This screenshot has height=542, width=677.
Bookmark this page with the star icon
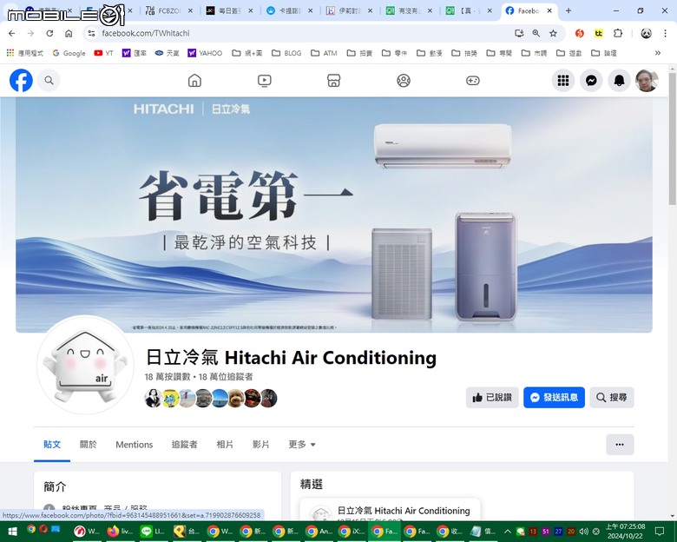(x=553, y=33)
